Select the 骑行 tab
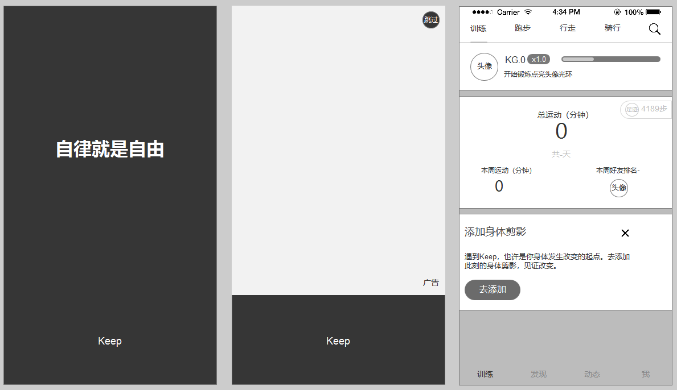This screenshot has height=390, width=677. click(x=612, y=28)
